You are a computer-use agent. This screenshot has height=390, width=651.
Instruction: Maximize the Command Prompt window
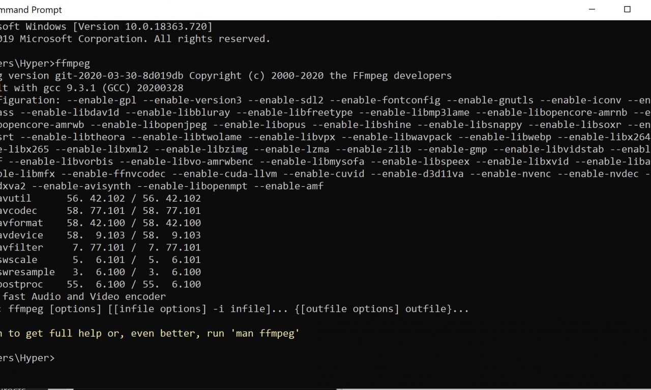pyautogui.click(x=627, y=9)
